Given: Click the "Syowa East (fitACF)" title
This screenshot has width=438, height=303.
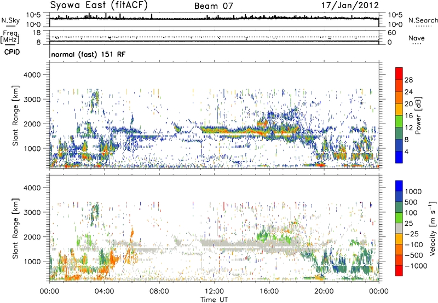Looking at the screenshot, I should pyautogui.click(x=99, y=5).
